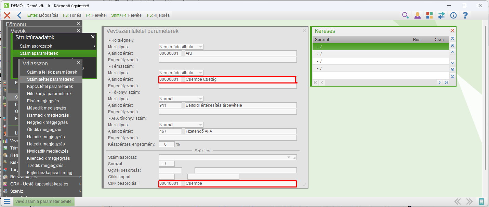The width and height of the screenshot is (489, 207).
Task: Click Shift+F4: Felvétel toolbar command
Action: (127, 15)
